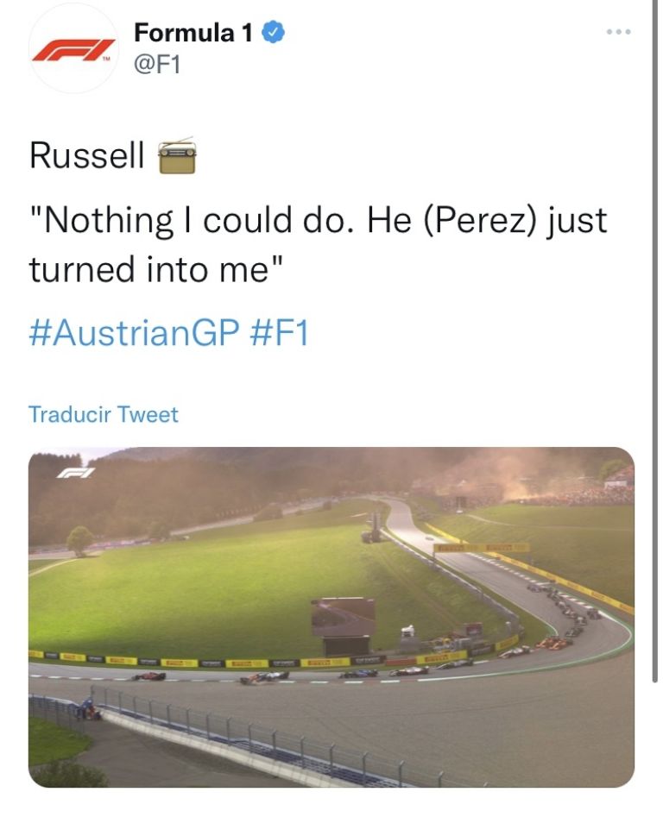Image resolution: width=663 pixels, height=817 pixels.
Task: Click the lone tree on the grass hill
Action: 79,540
